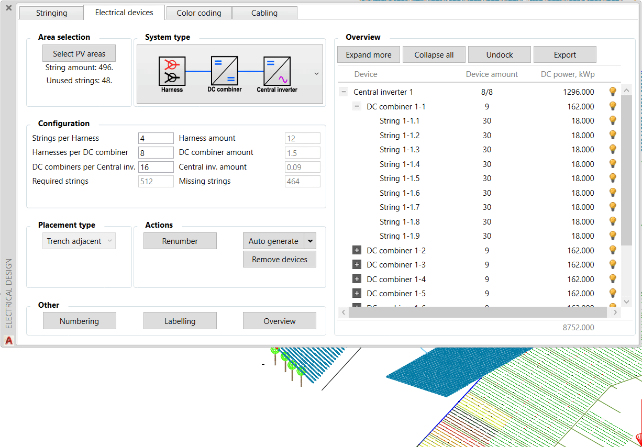Expand the DC combiner 1-5 node

point(357,293)
